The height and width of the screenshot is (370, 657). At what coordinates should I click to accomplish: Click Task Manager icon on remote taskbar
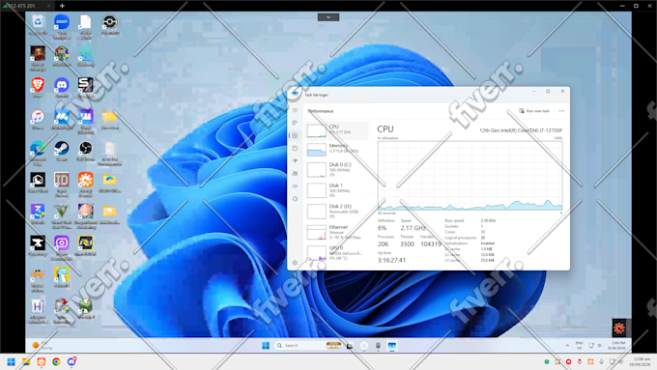[391, 345]
